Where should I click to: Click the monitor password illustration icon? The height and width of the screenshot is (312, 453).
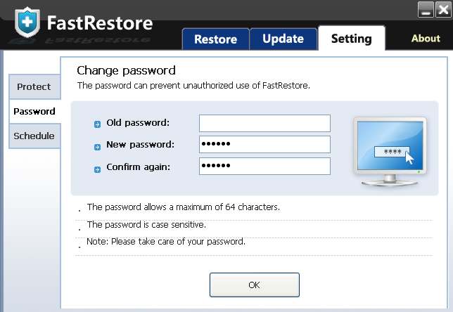(389, 151)
